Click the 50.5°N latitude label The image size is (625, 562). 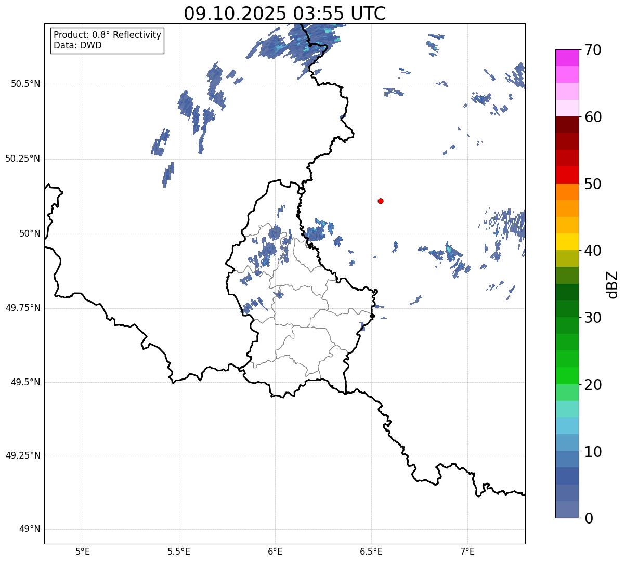25,84
